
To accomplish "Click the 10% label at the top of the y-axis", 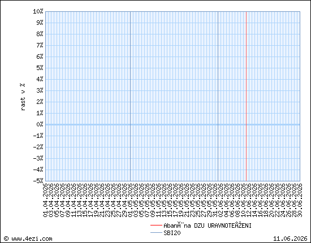I will click(38, 11).
